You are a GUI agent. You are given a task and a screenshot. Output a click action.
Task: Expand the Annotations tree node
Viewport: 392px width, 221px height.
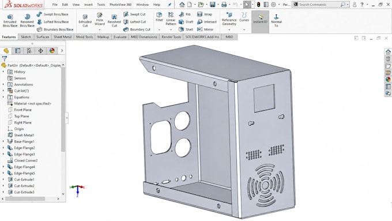coord(3,85)
